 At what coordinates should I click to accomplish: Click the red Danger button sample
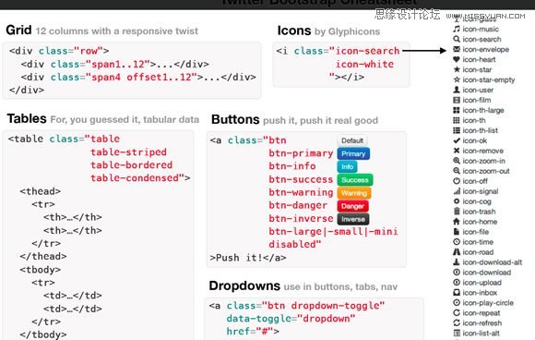click(352, 206)
